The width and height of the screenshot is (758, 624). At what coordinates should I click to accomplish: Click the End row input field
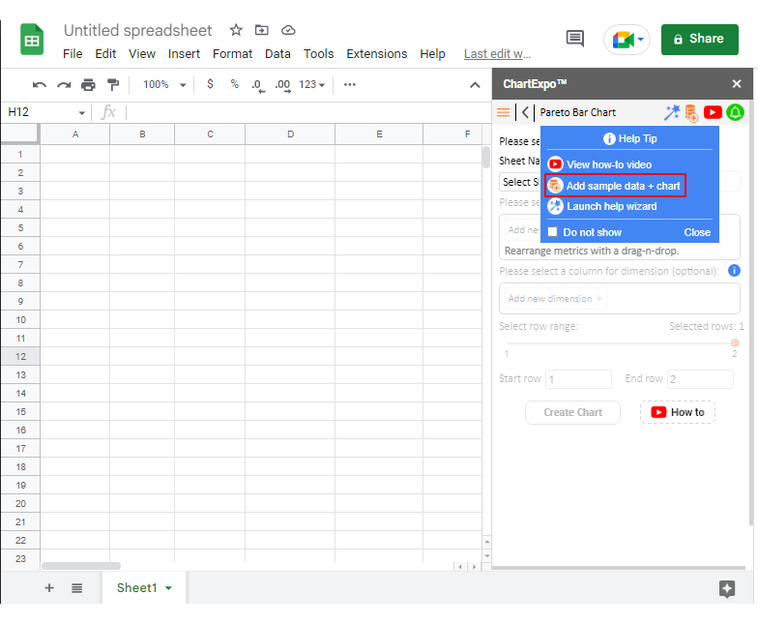click(x=700, y=379)
